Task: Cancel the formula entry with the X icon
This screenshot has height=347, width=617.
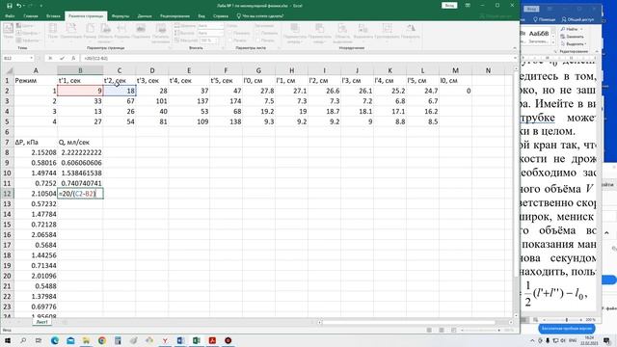Action: click(x=50, y=58)
